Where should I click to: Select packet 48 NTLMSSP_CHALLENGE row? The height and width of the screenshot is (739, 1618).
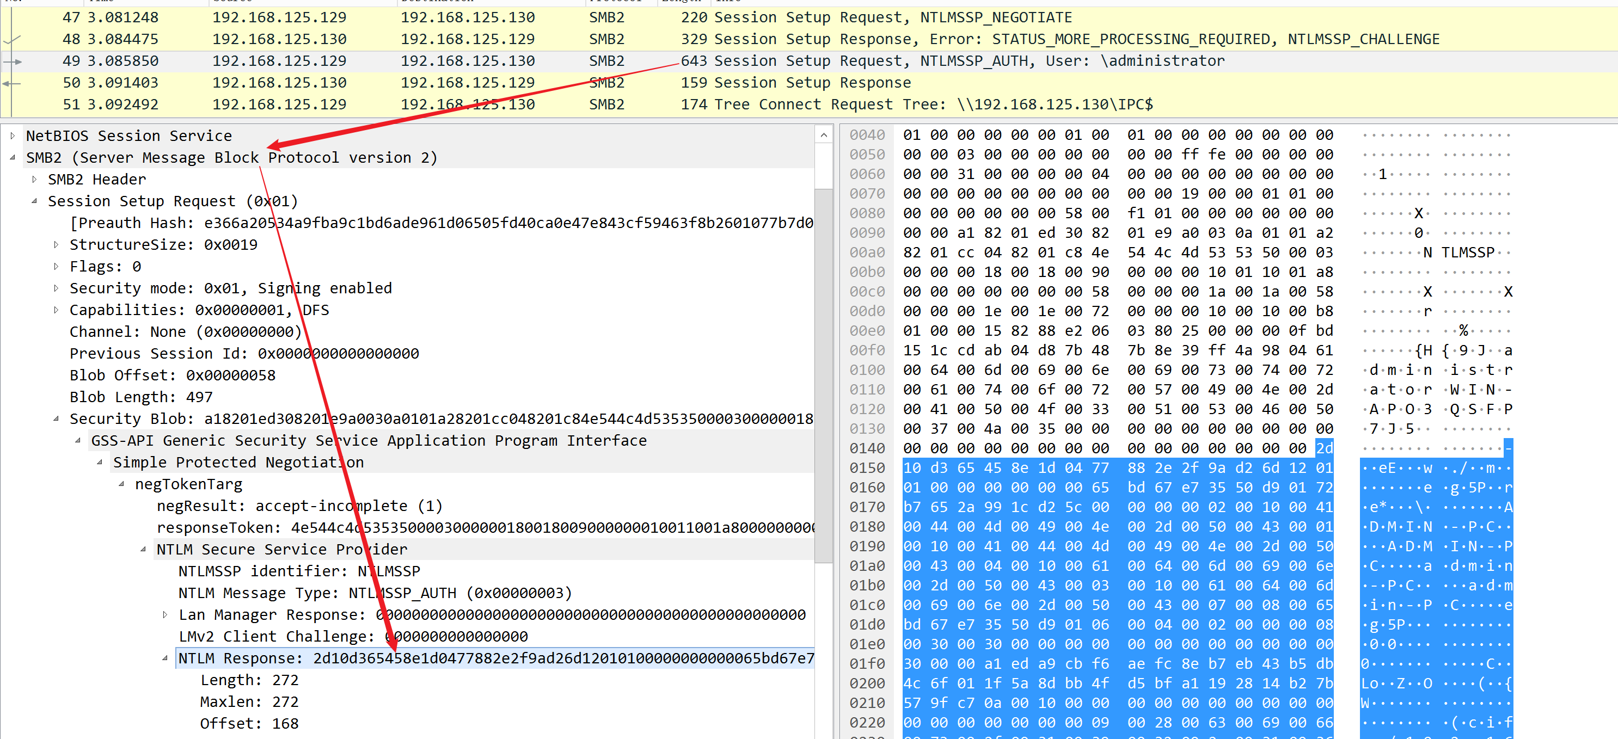pos(809,39)
